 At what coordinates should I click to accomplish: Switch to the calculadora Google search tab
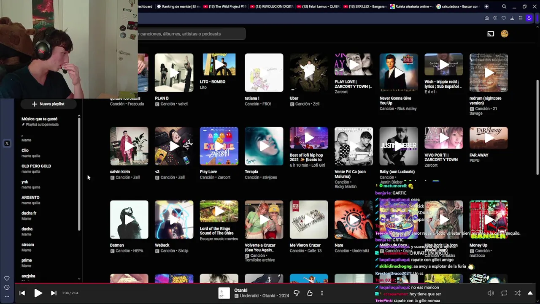pos(458,6)
